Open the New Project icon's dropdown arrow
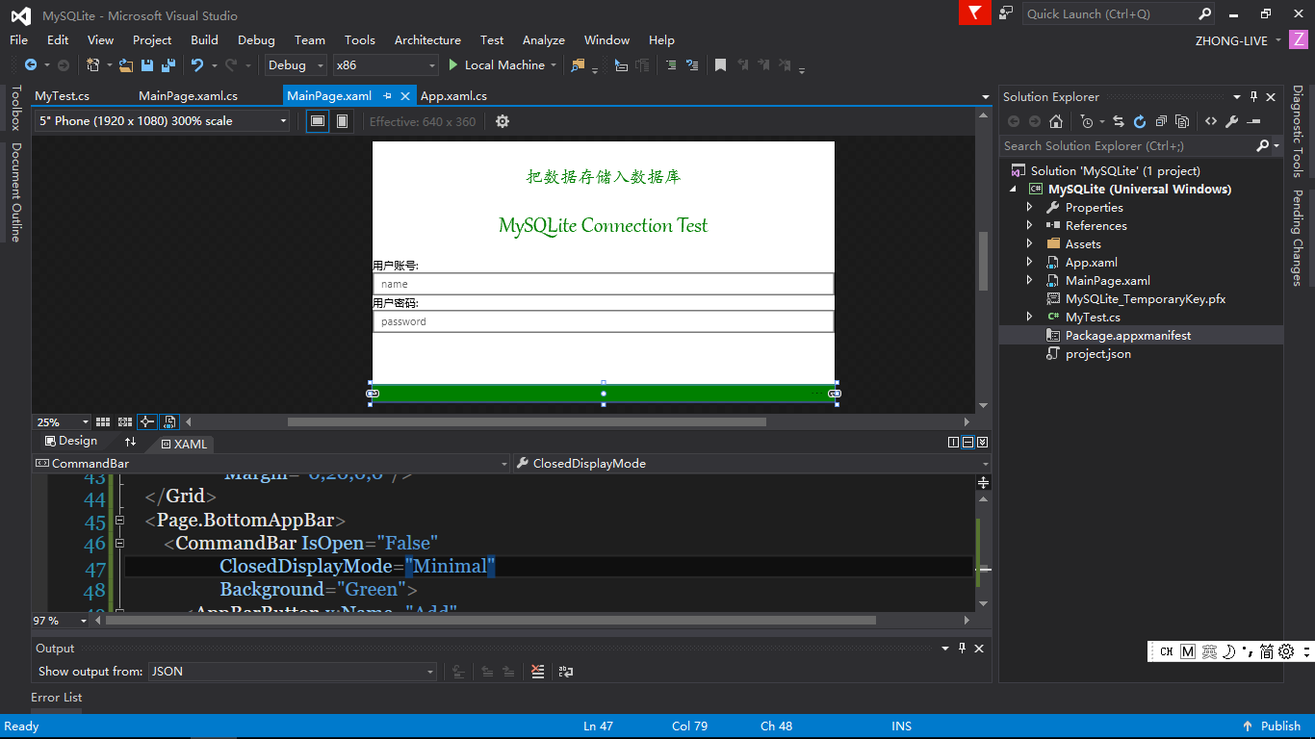The width and height of the screenshot is (1315, 739). tap(109, 65)
